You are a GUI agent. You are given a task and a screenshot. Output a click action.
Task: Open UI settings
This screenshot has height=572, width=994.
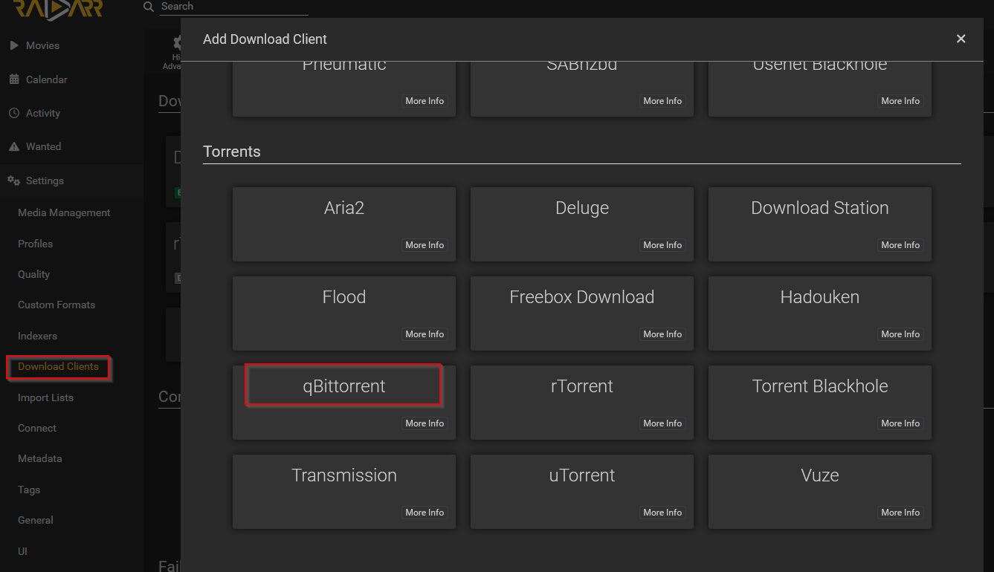tap(22, 551)
